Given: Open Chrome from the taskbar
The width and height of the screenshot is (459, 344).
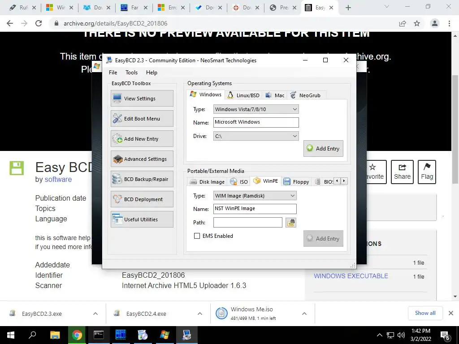Looking at the screenshot, I should point(77,335).
